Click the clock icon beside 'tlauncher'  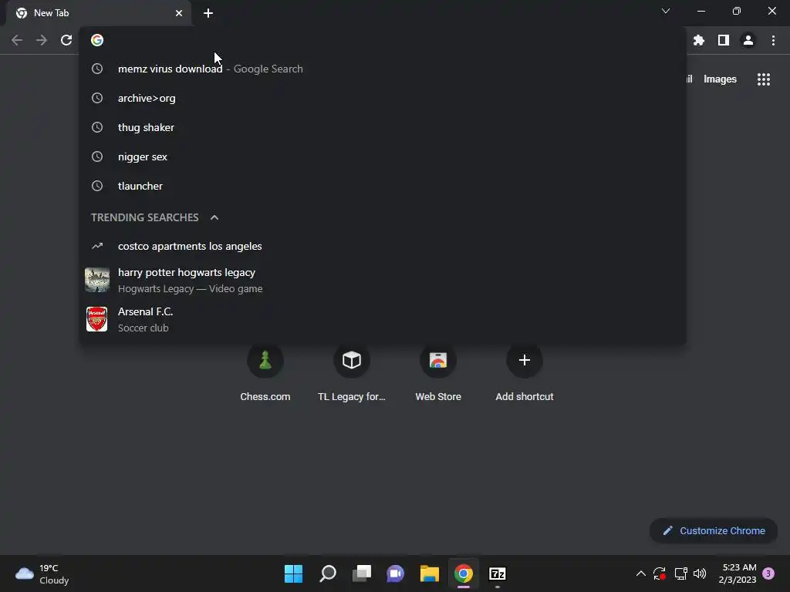(x=97, y=186)
